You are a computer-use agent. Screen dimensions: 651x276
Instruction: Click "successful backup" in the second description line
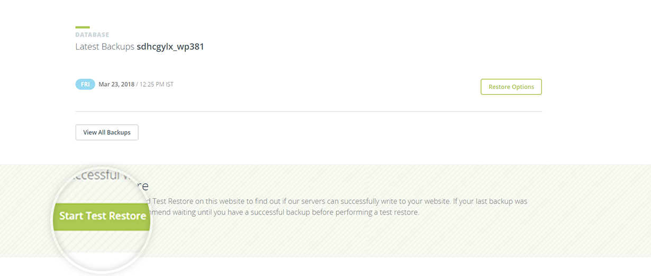coord(288,213)
